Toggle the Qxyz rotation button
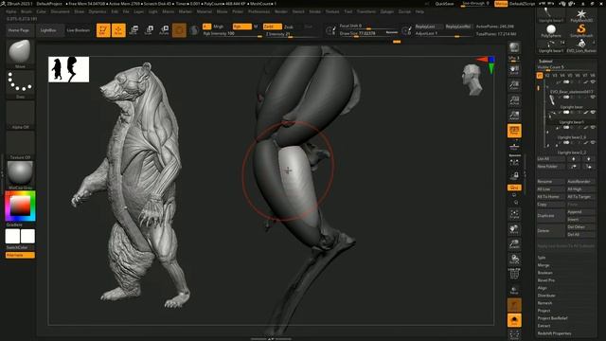The height and width of the screenshot is (341, 606). (514, 188)
